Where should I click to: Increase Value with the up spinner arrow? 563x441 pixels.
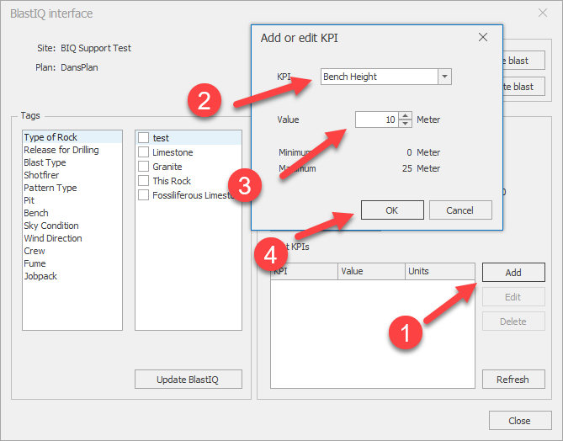(405, 115)
